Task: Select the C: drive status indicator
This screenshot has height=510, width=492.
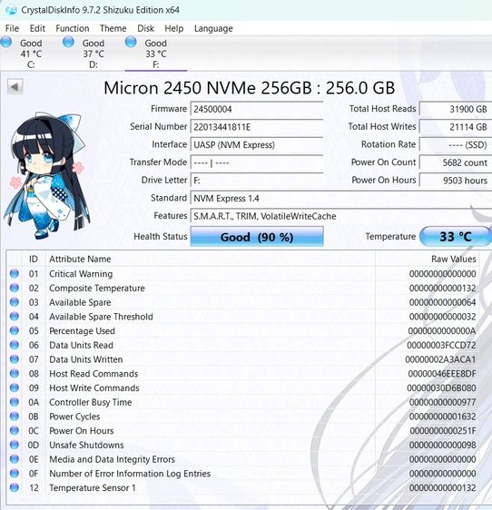Action: coord(6,42)
